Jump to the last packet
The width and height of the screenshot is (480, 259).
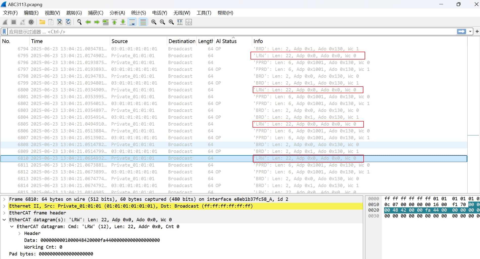123,22
